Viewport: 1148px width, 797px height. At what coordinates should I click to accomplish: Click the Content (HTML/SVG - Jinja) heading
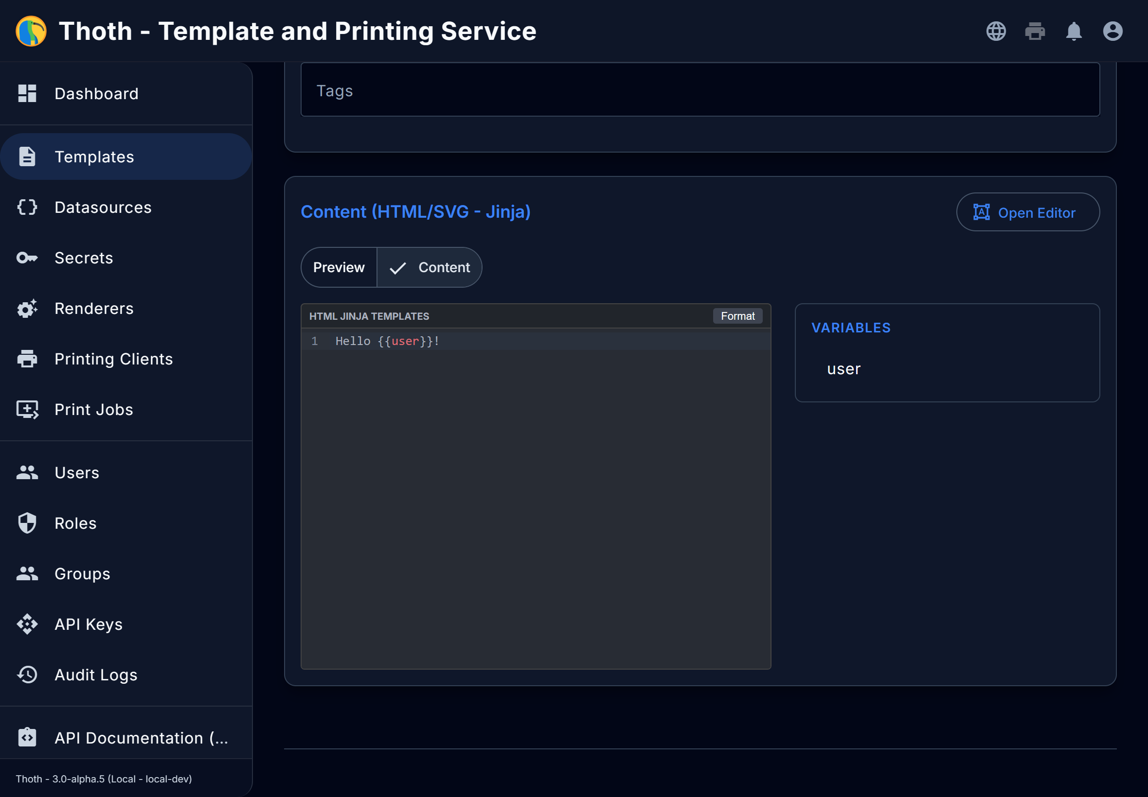[x=415, y=212]
